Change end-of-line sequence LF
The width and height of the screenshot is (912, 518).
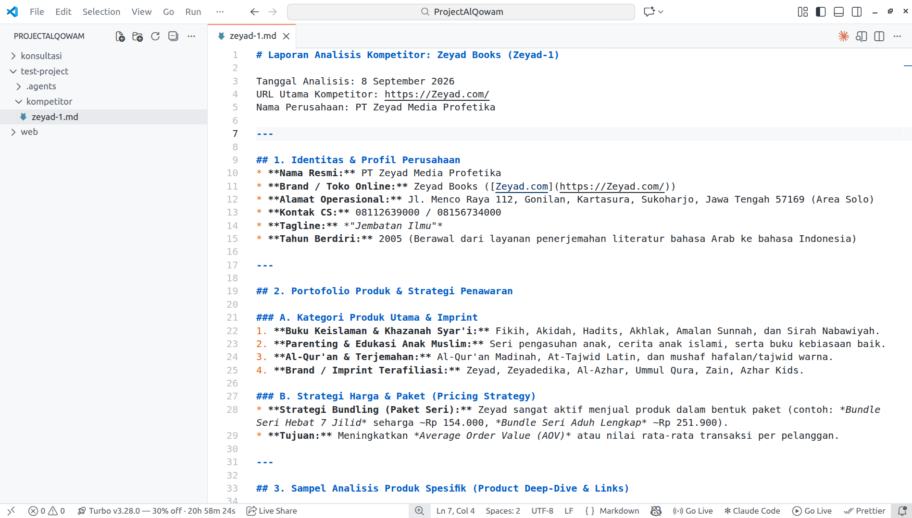569,511
